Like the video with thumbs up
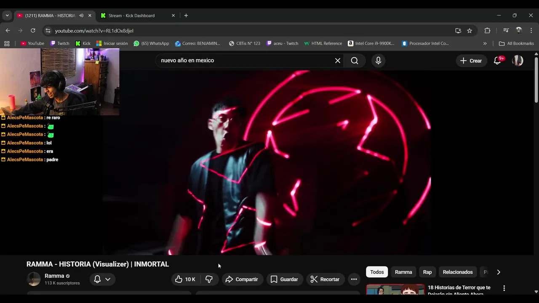Screen dimensions: 539x303 click(185, 279)
